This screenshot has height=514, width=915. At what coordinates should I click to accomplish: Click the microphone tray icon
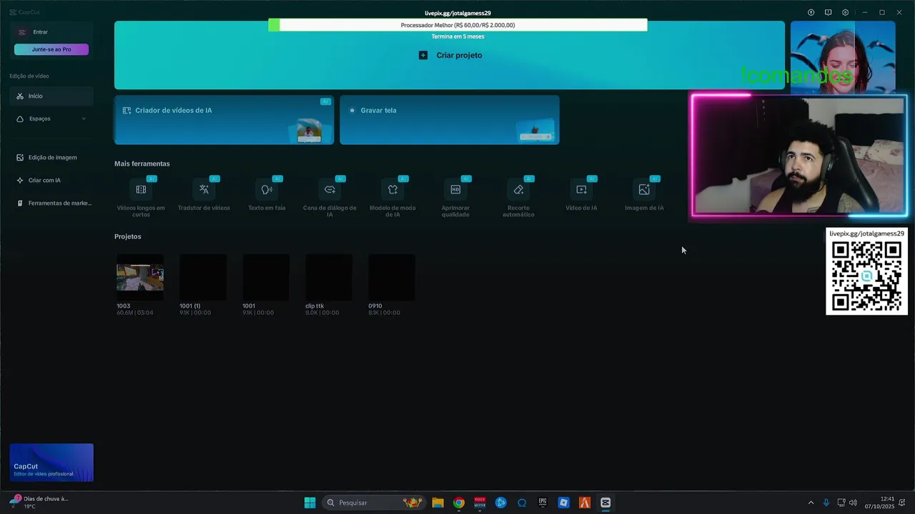tap(826, 503)
